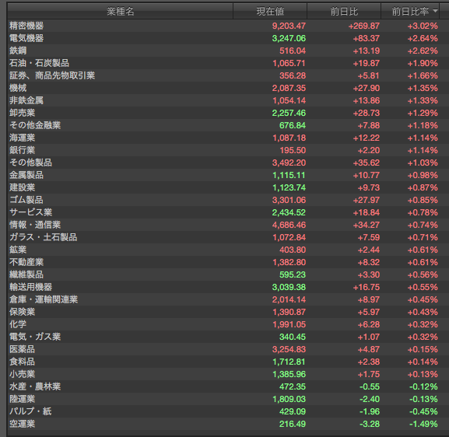Select the 卸売業 sector row

228,113
